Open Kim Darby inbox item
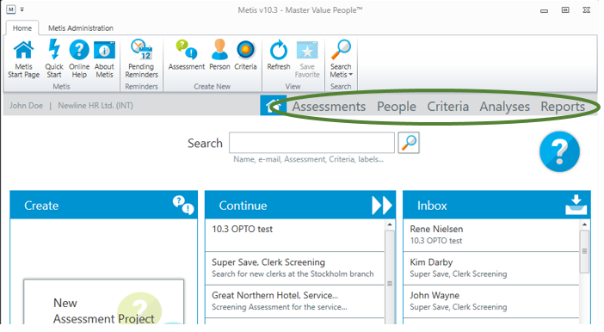604x332 pixels. tap(491, 268)
